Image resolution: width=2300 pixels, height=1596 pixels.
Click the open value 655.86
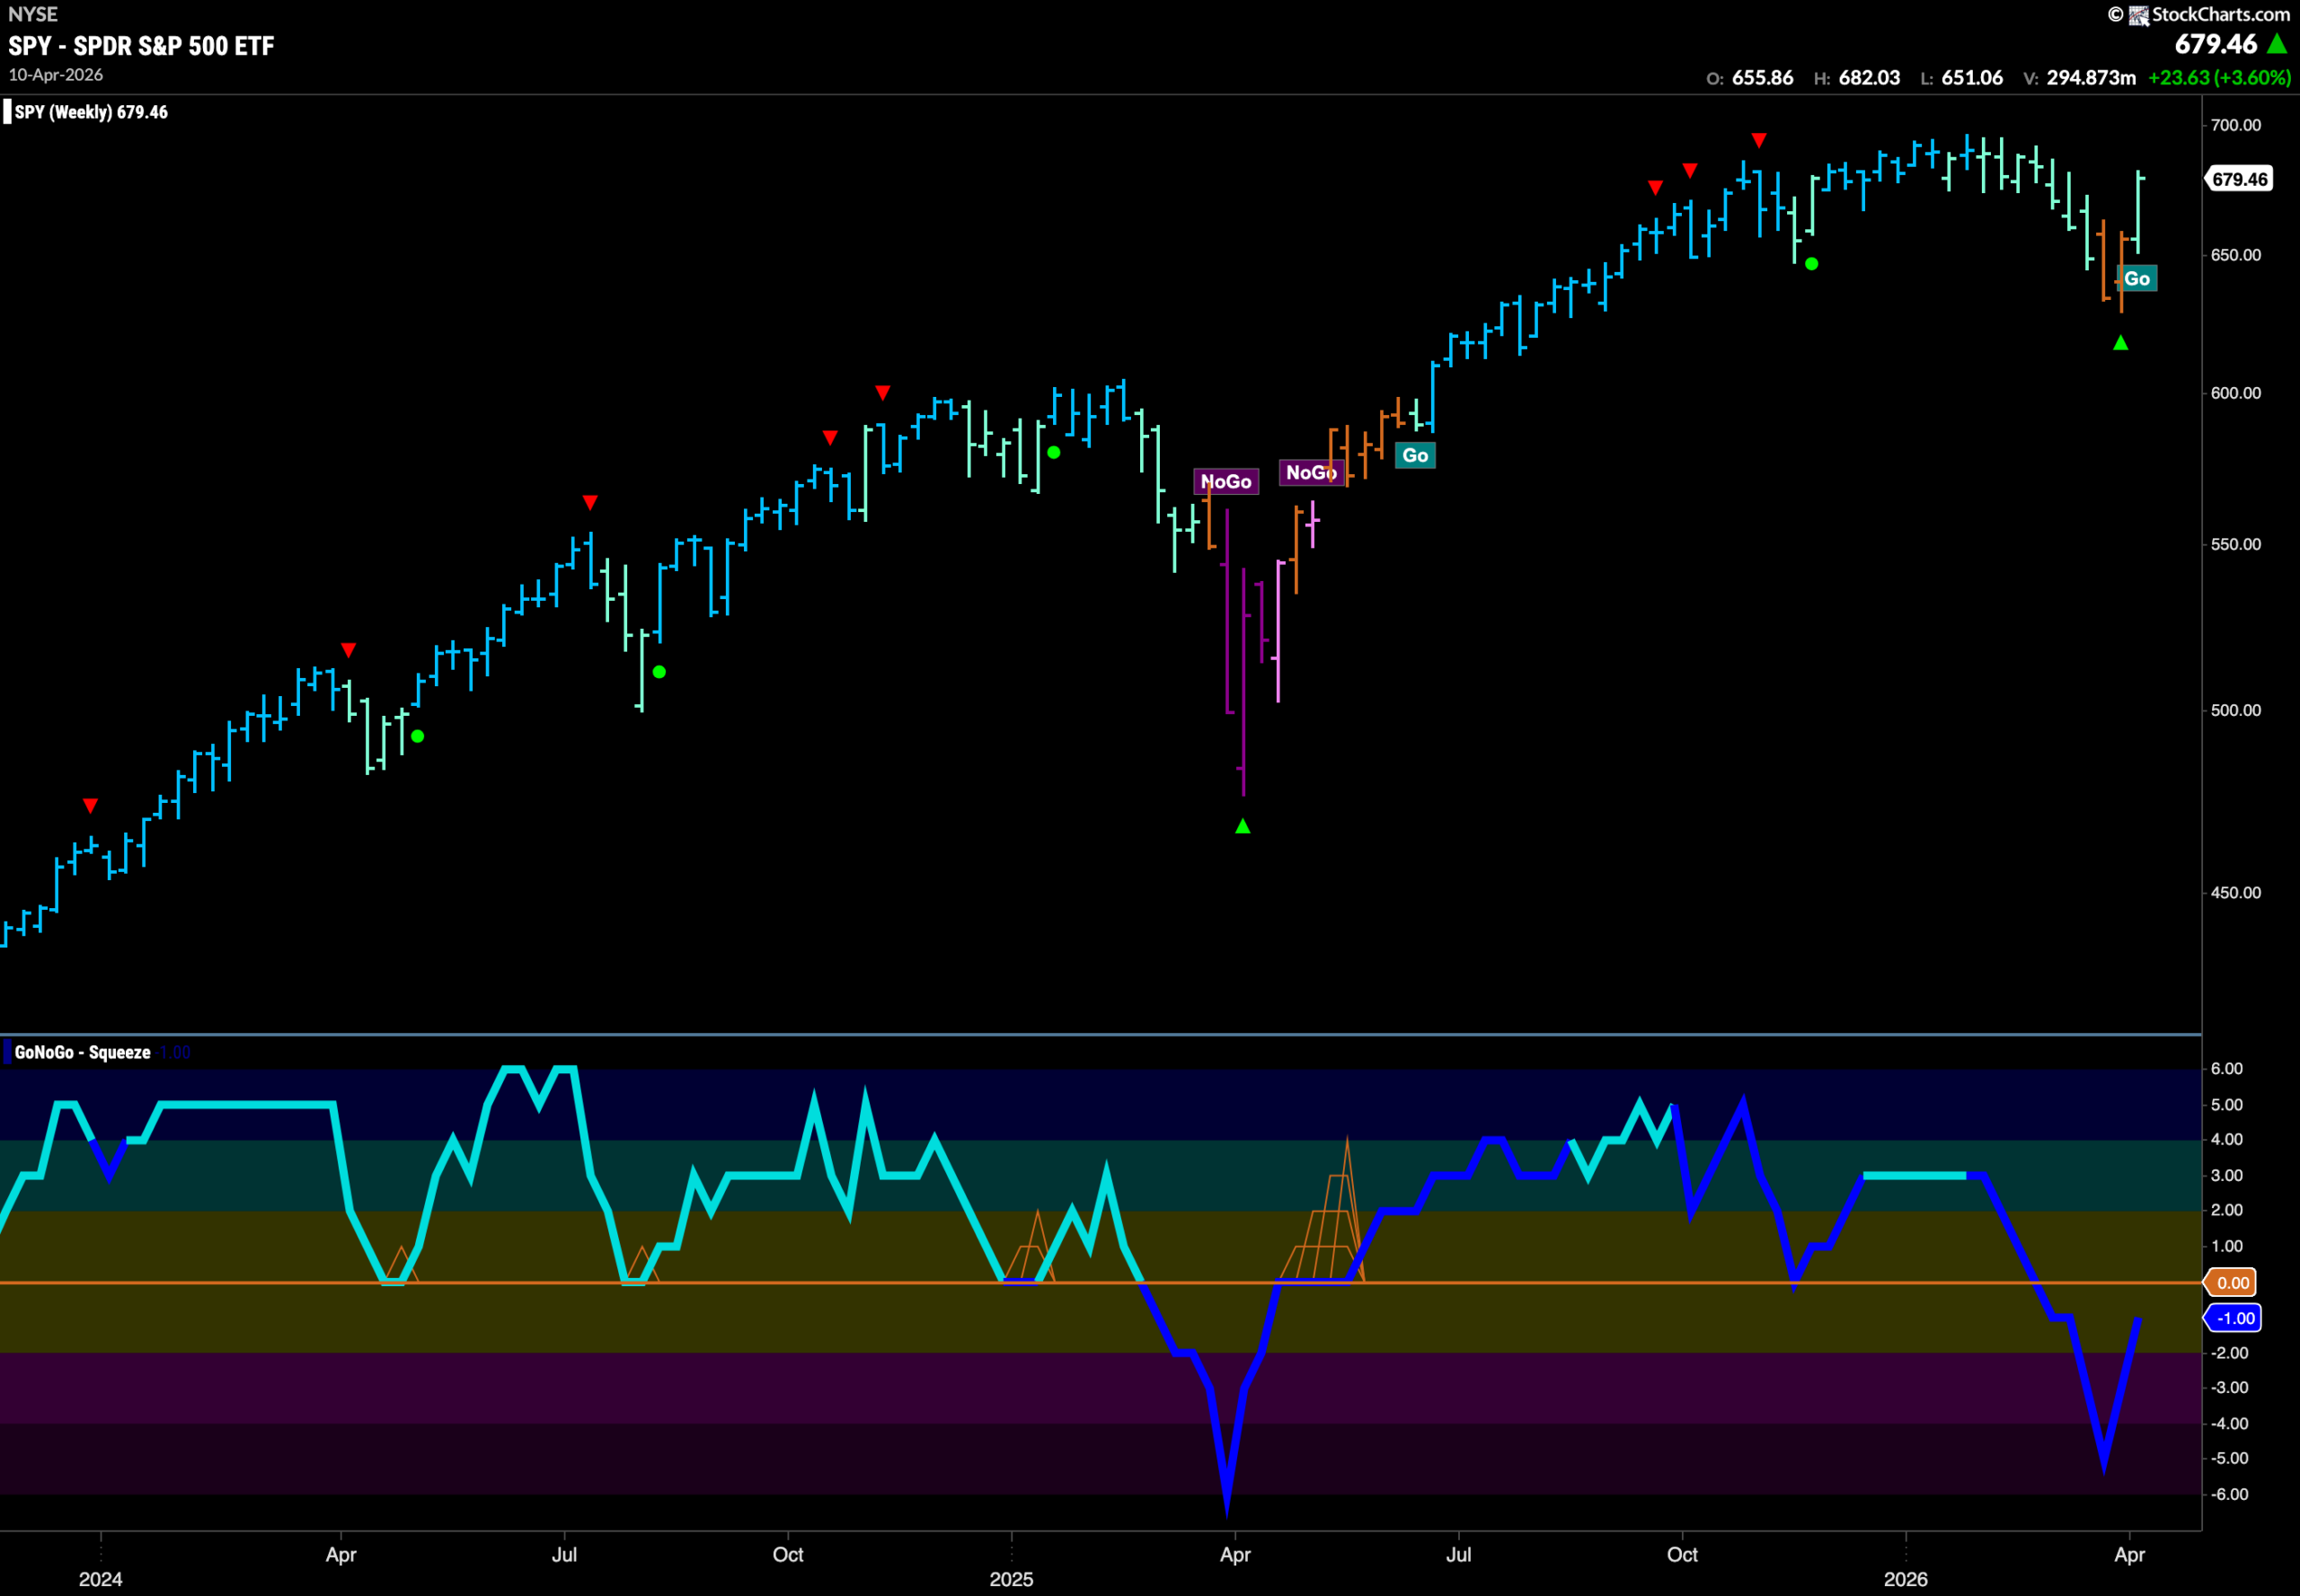[1763, 78]
